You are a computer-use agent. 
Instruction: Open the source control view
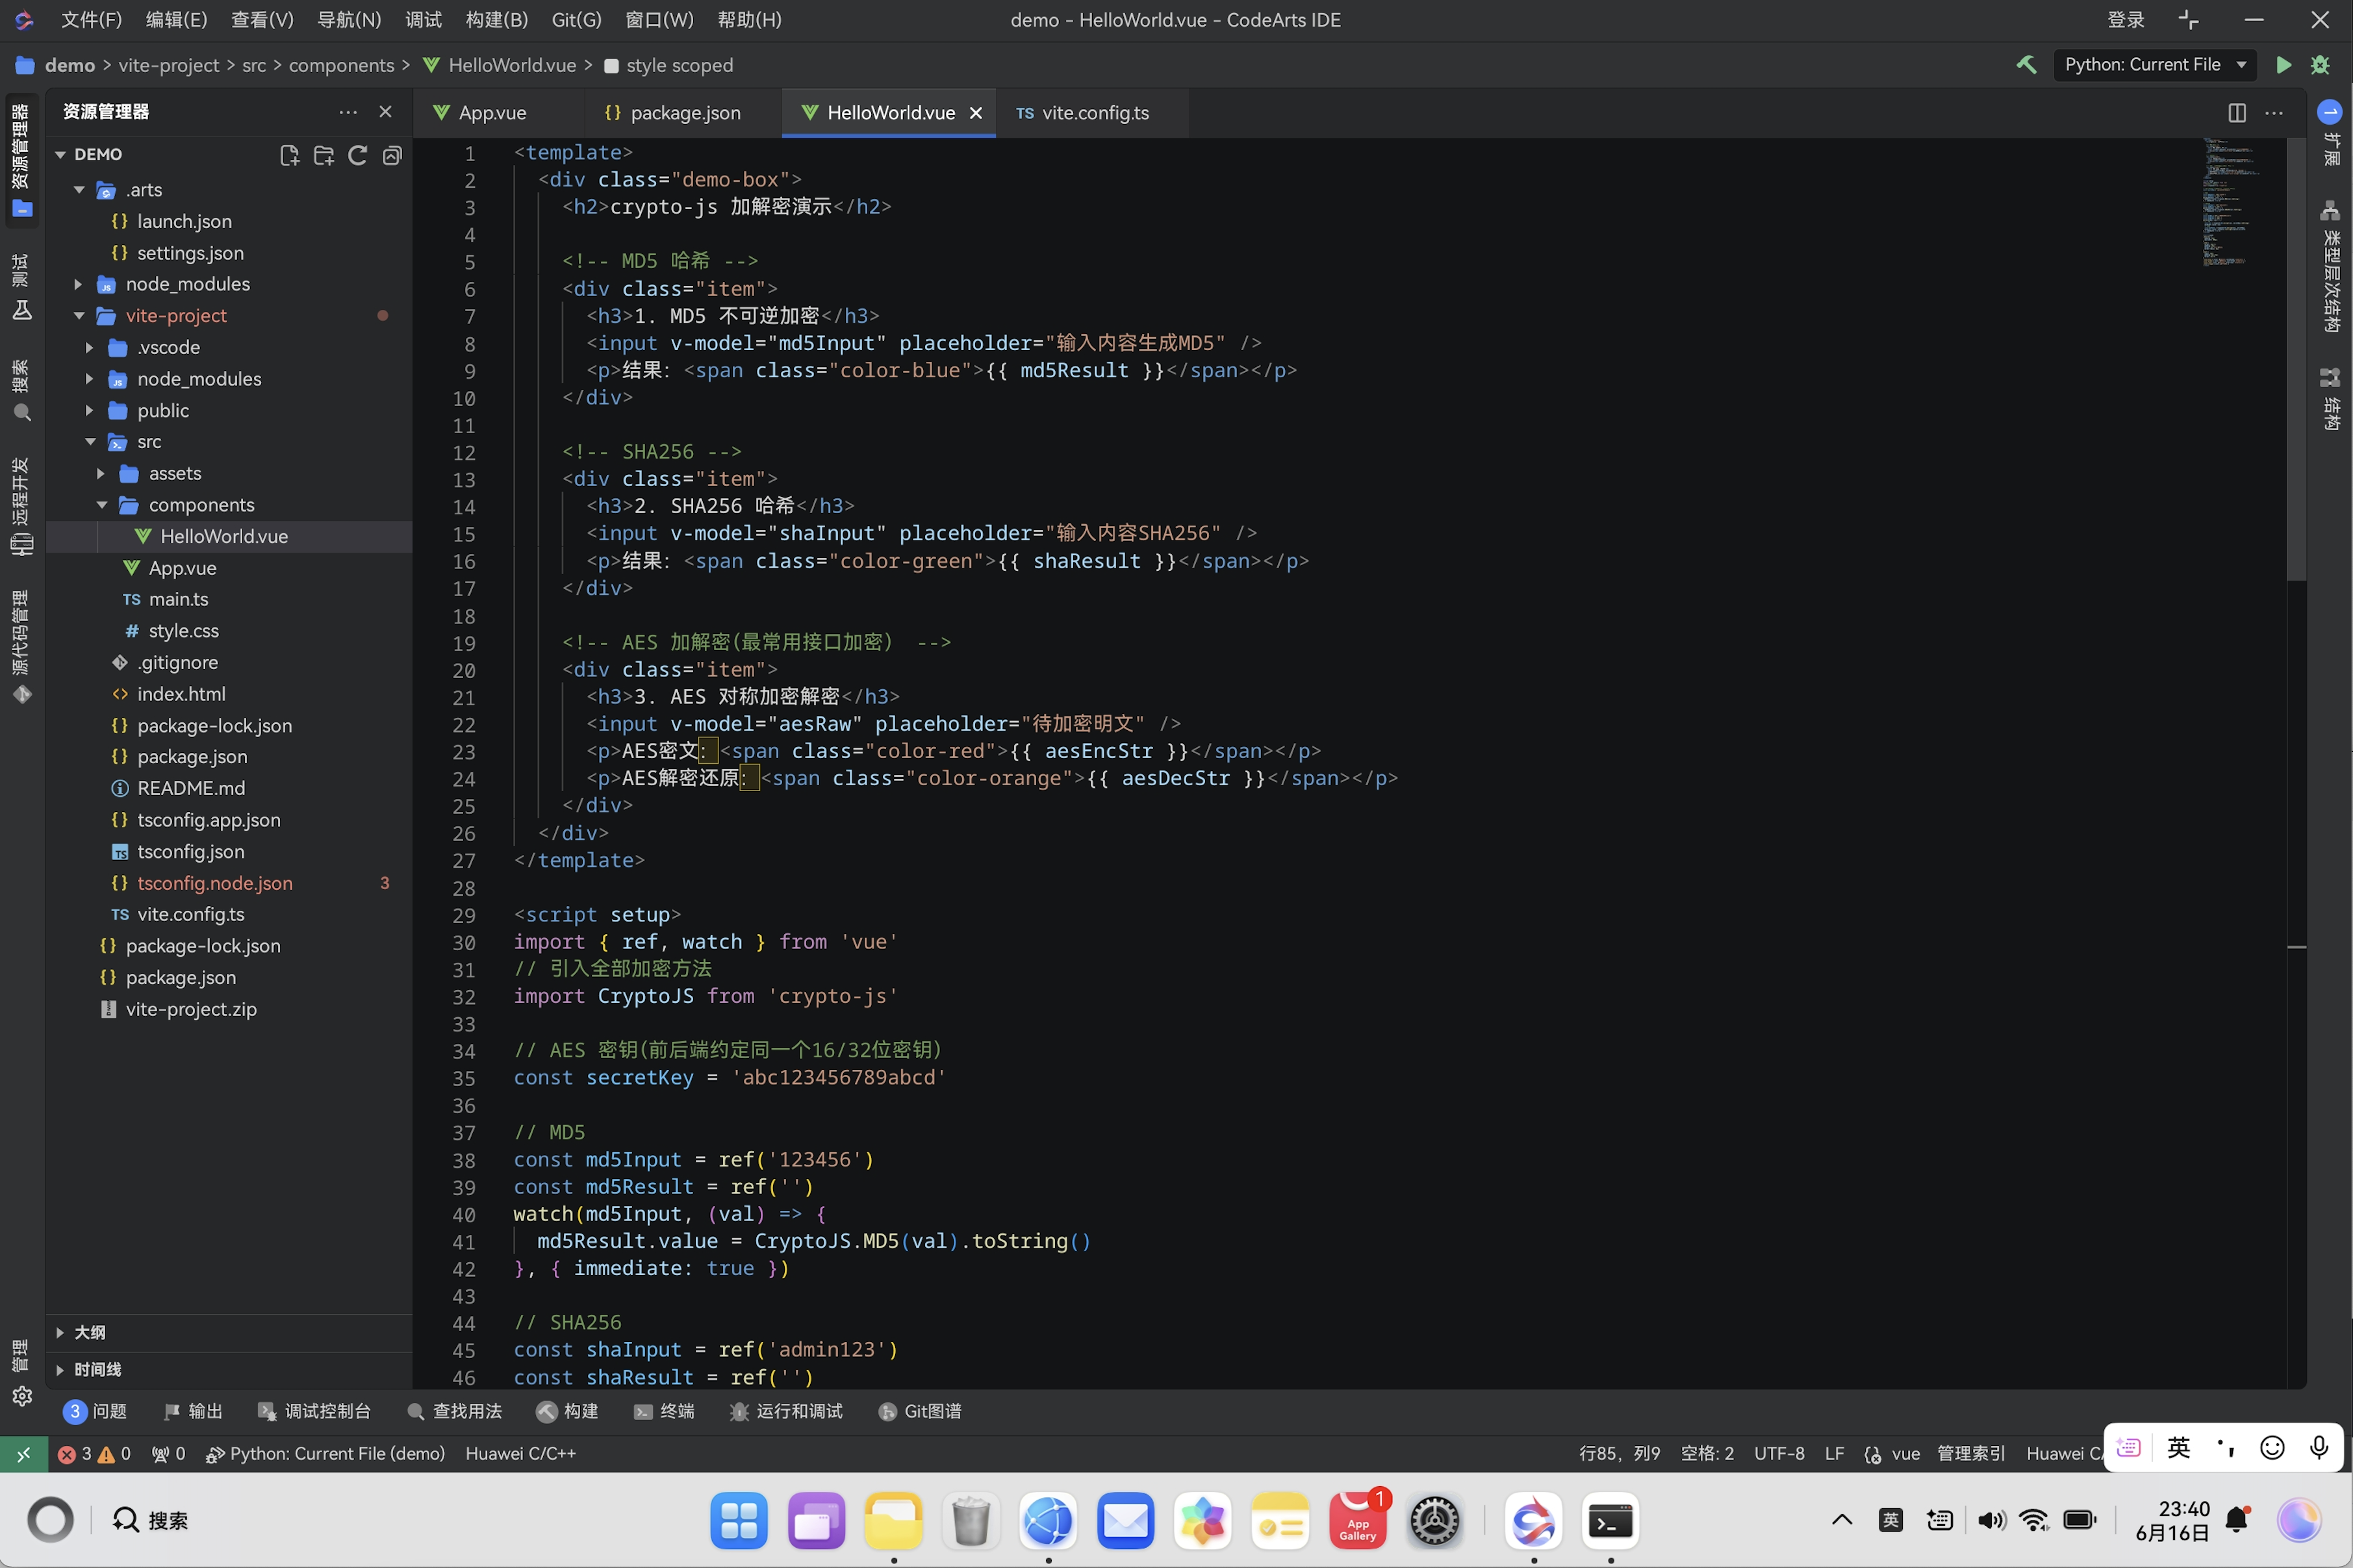coord(21,646)
